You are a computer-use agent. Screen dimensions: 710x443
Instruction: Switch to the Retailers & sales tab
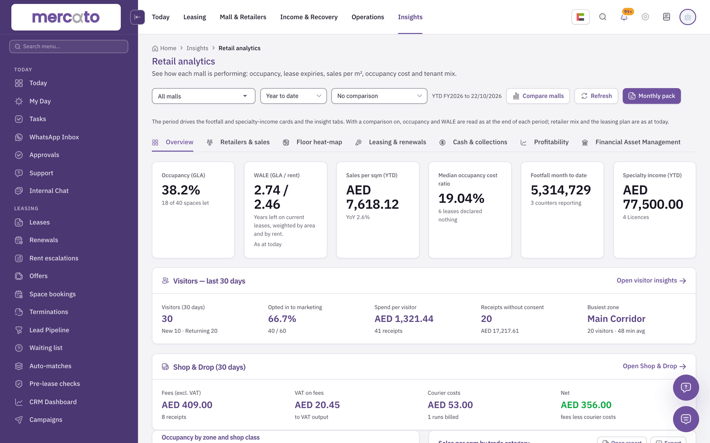(x=238, y=142)
